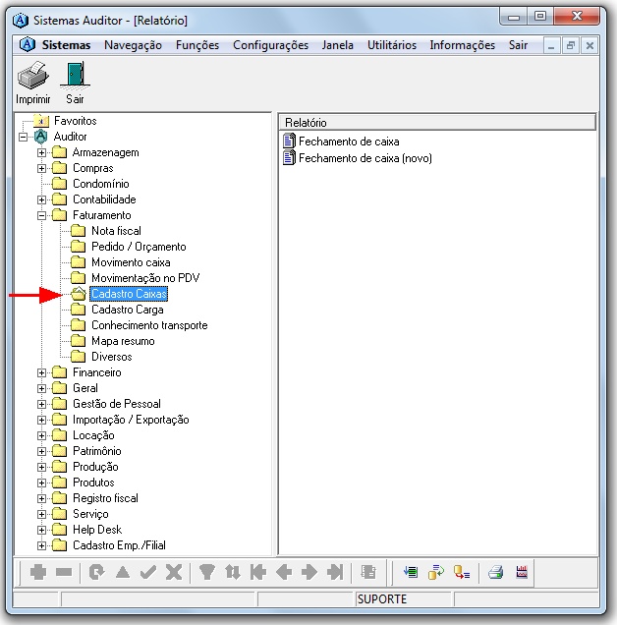
Task: Select the Mapa resumo folder
Action: click(123, 341)
